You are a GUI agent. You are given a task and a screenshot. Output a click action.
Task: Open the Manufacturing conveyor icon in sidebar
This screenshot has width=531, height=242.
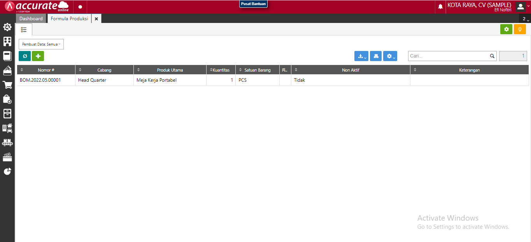pyautogui.click(x=7, y=142)
